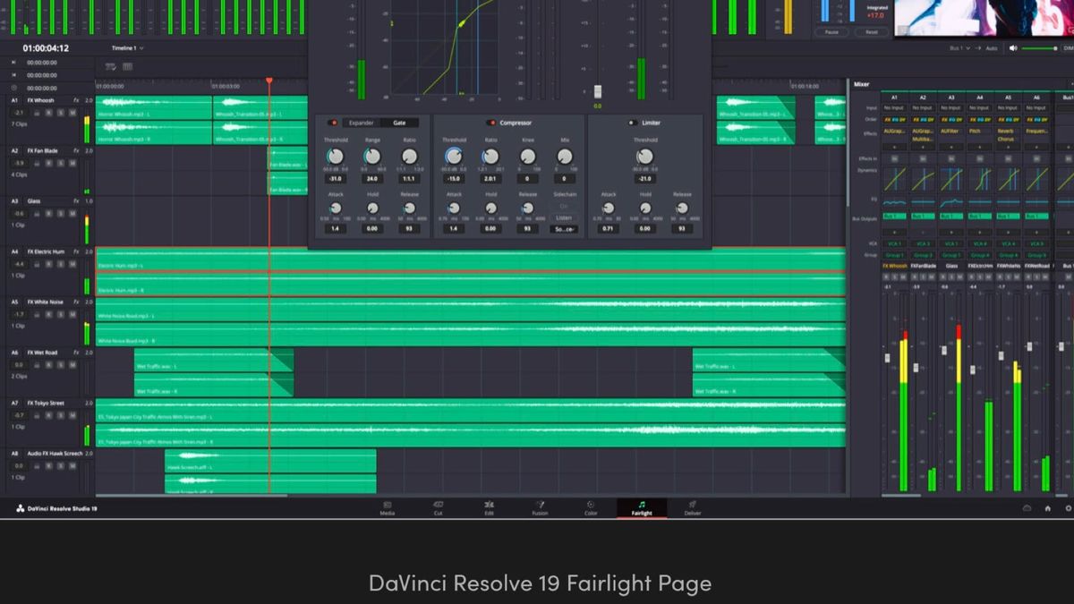Click the timecode display 01:00:04:12
This screenshot has width=1074, height=604.
(46, 48)
